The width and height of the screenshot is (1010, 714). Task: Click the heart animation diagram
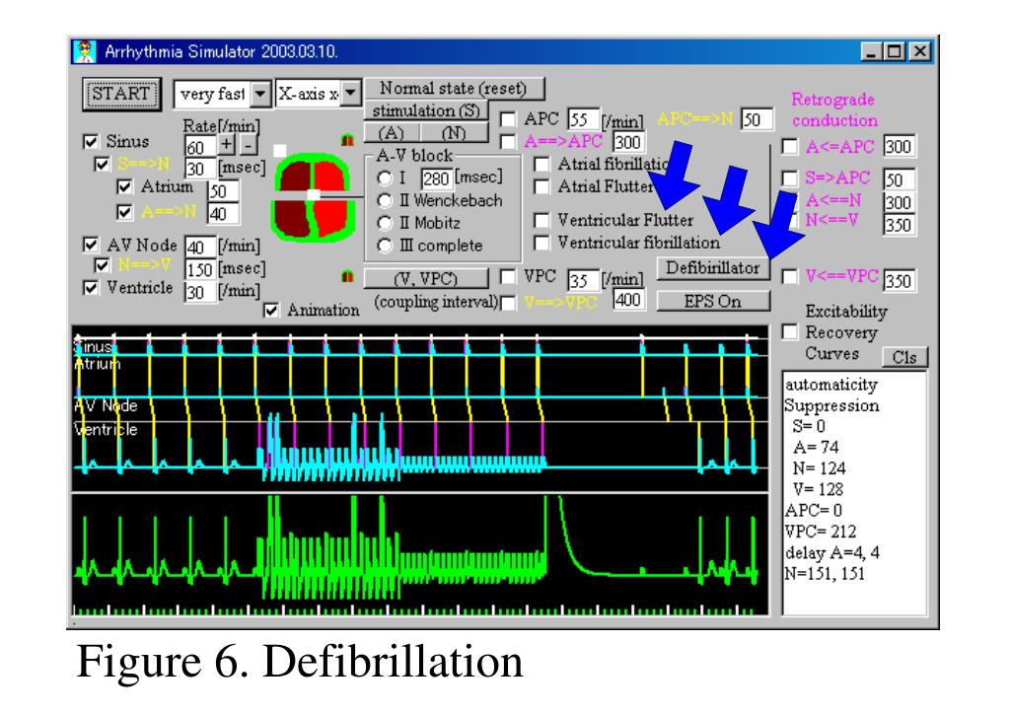pyautogui.click(x=314, y=197)
